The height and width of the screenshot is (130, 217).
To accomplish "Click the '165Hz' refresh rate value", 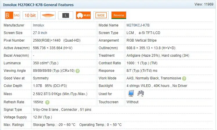I will coord(38,102).
